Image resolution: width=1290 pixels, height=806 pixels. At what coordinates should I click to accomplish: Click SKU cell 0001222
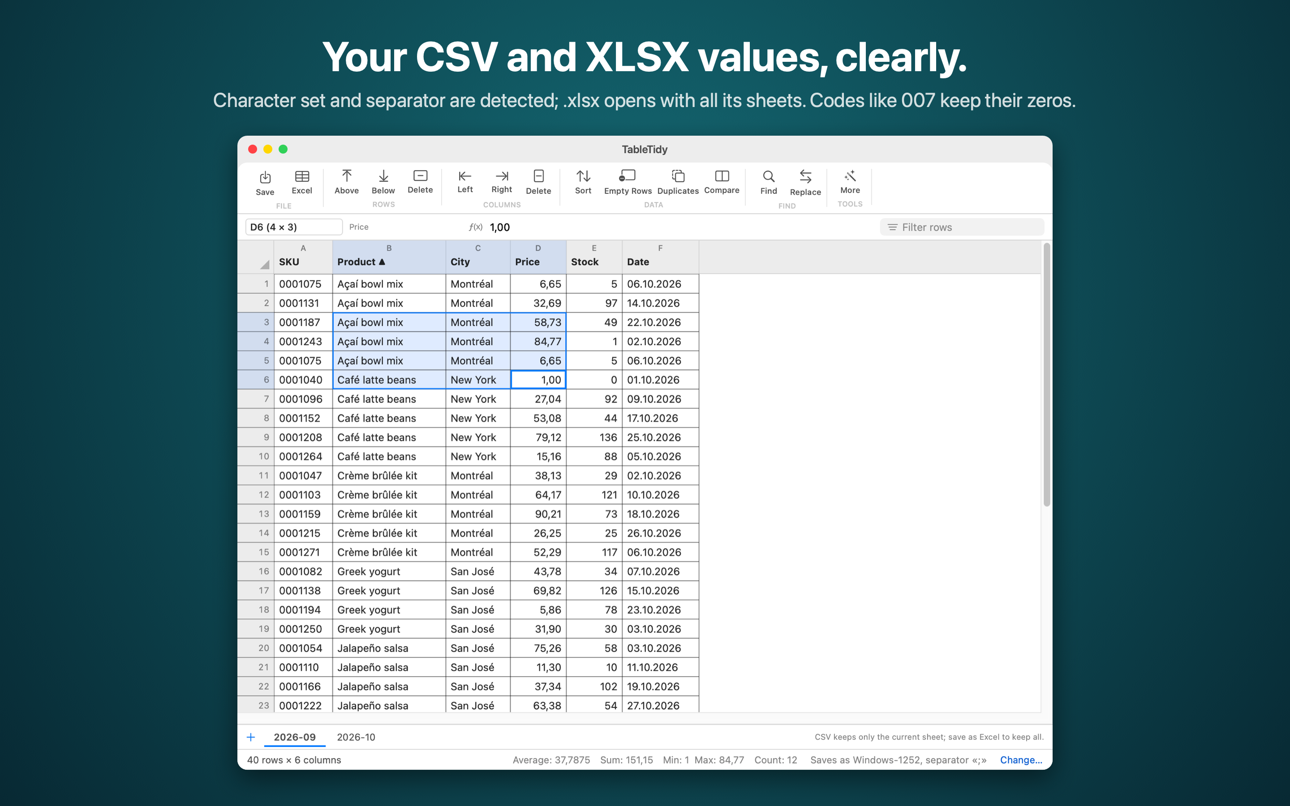(303, 706)
